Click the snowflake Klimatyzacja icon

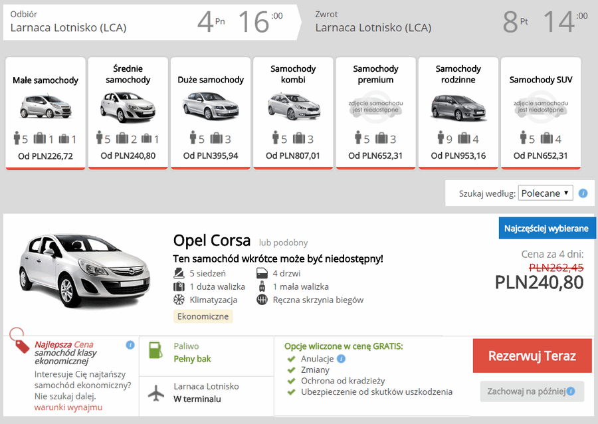pos(179,300)
